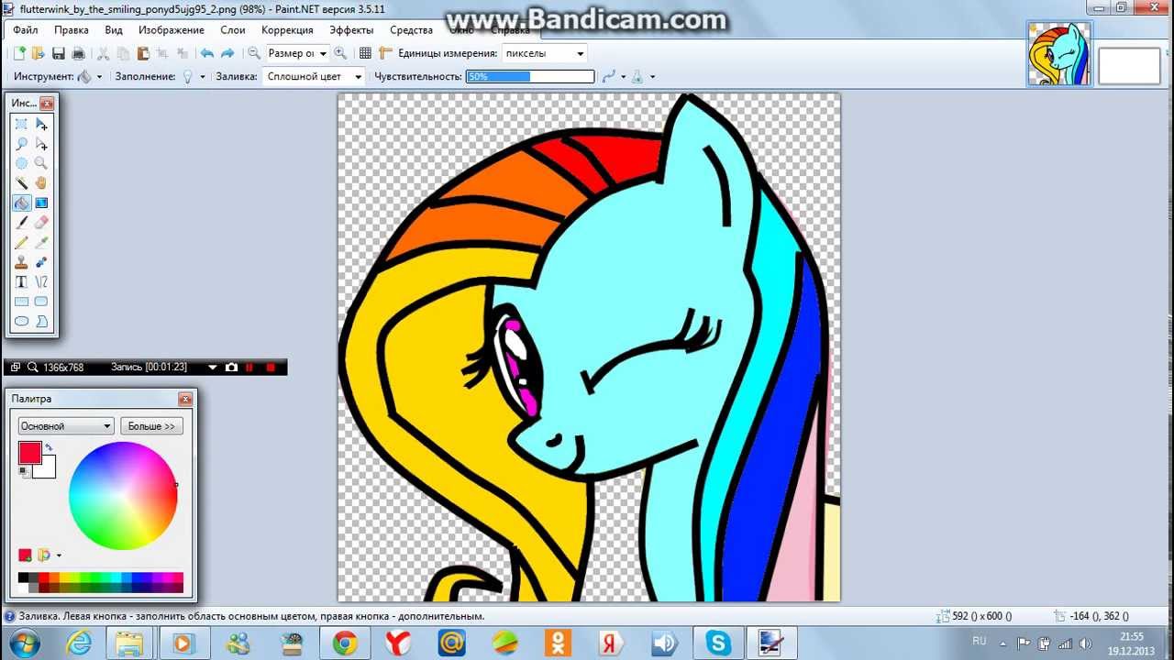The image size is (1174, 660).
Task: Expand the Инструмент tool chooser dropdown
Action: (x=99, y=77)
